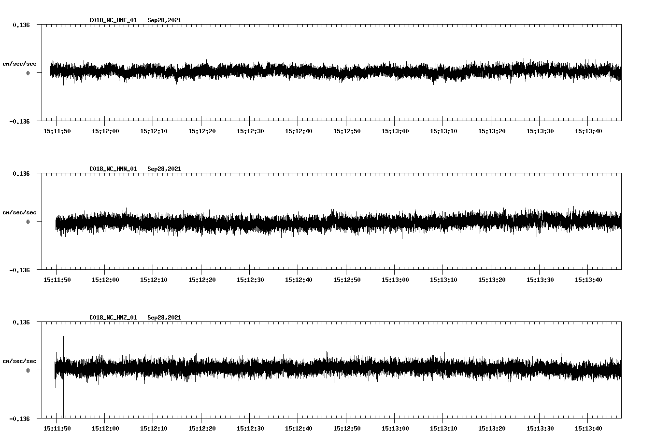Click the 15:12:20 time label under HNZ plot

tap(202, 429)
